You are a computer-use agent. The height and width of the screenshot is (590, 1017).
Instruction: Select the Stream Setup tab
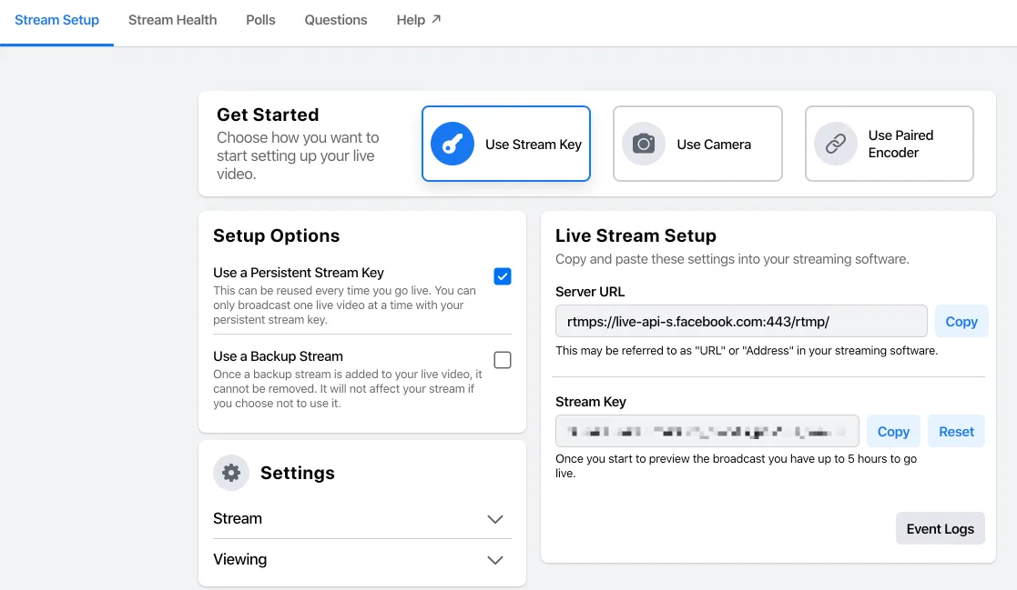click(x=57, y=20)
